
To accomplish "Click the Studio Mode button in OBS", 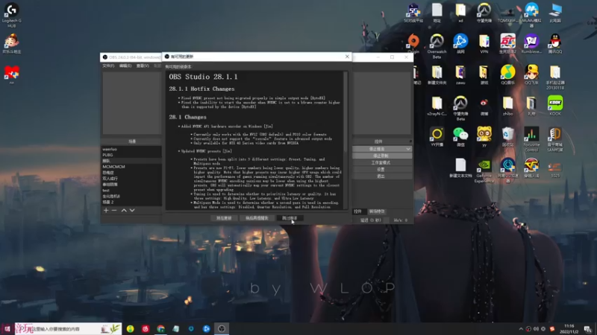I will point(382,162).
